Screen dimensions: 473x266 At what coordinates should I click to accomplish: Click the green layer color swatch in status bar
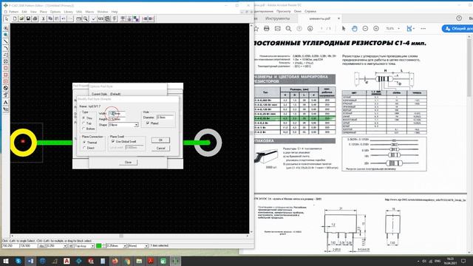click(x=98, y=246)
